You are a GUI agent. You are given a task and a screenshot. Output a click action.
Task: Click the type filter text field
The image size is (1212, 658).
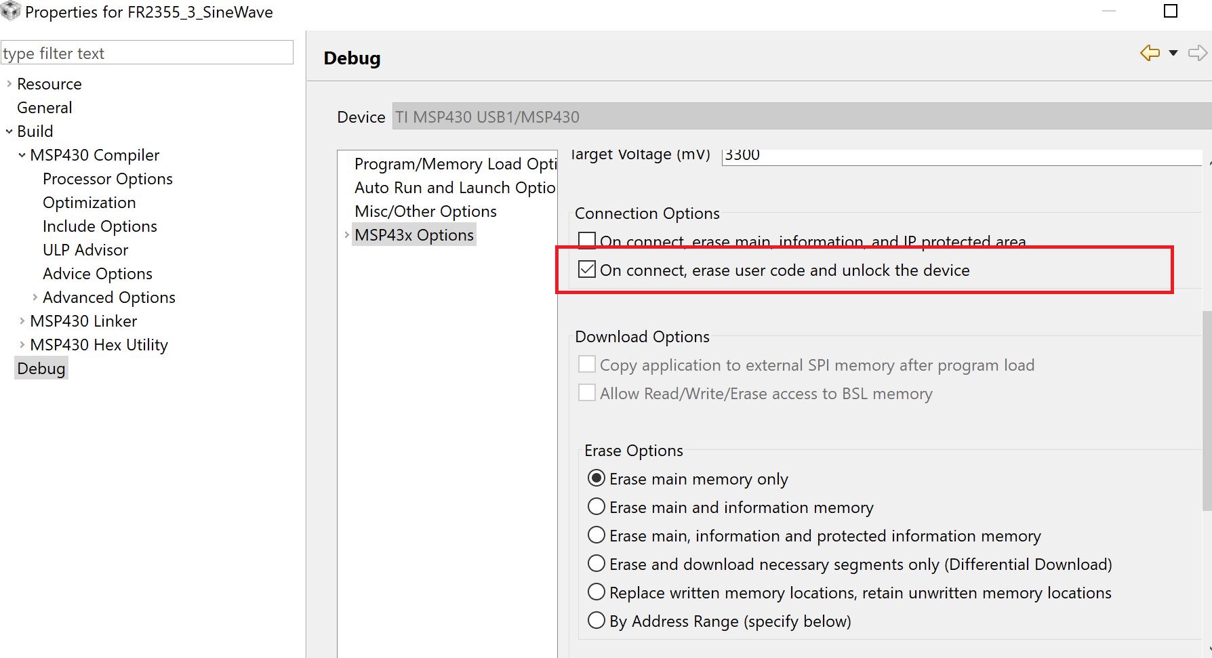[147, 53]
